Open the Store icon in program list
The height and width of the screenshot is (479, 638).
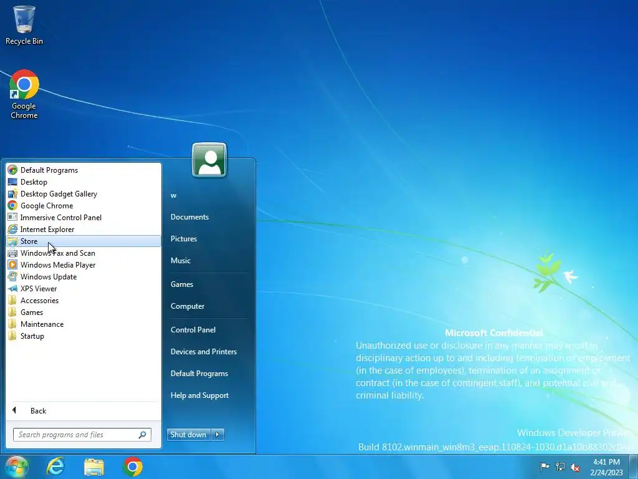12,241
